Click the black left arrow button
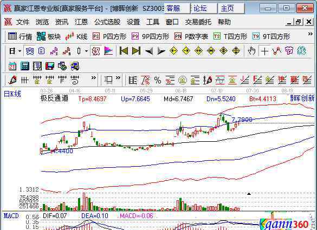317x230 pixels. click(149, 51)
